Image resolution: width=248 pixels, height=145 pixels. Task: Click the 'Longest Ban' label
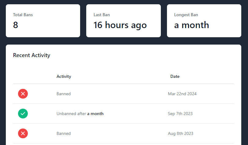pos(186,15)
